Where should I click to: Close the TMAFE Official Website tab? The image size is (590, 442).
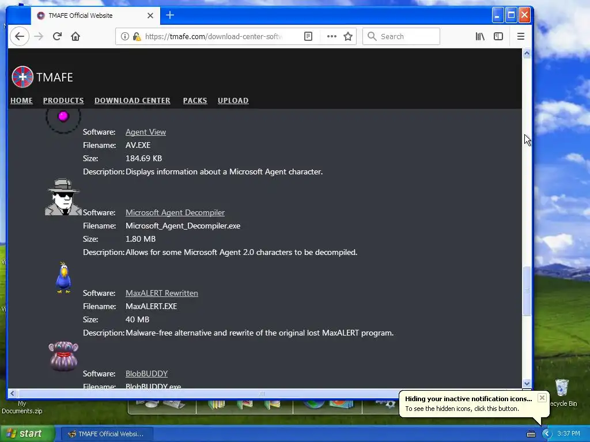150,16
